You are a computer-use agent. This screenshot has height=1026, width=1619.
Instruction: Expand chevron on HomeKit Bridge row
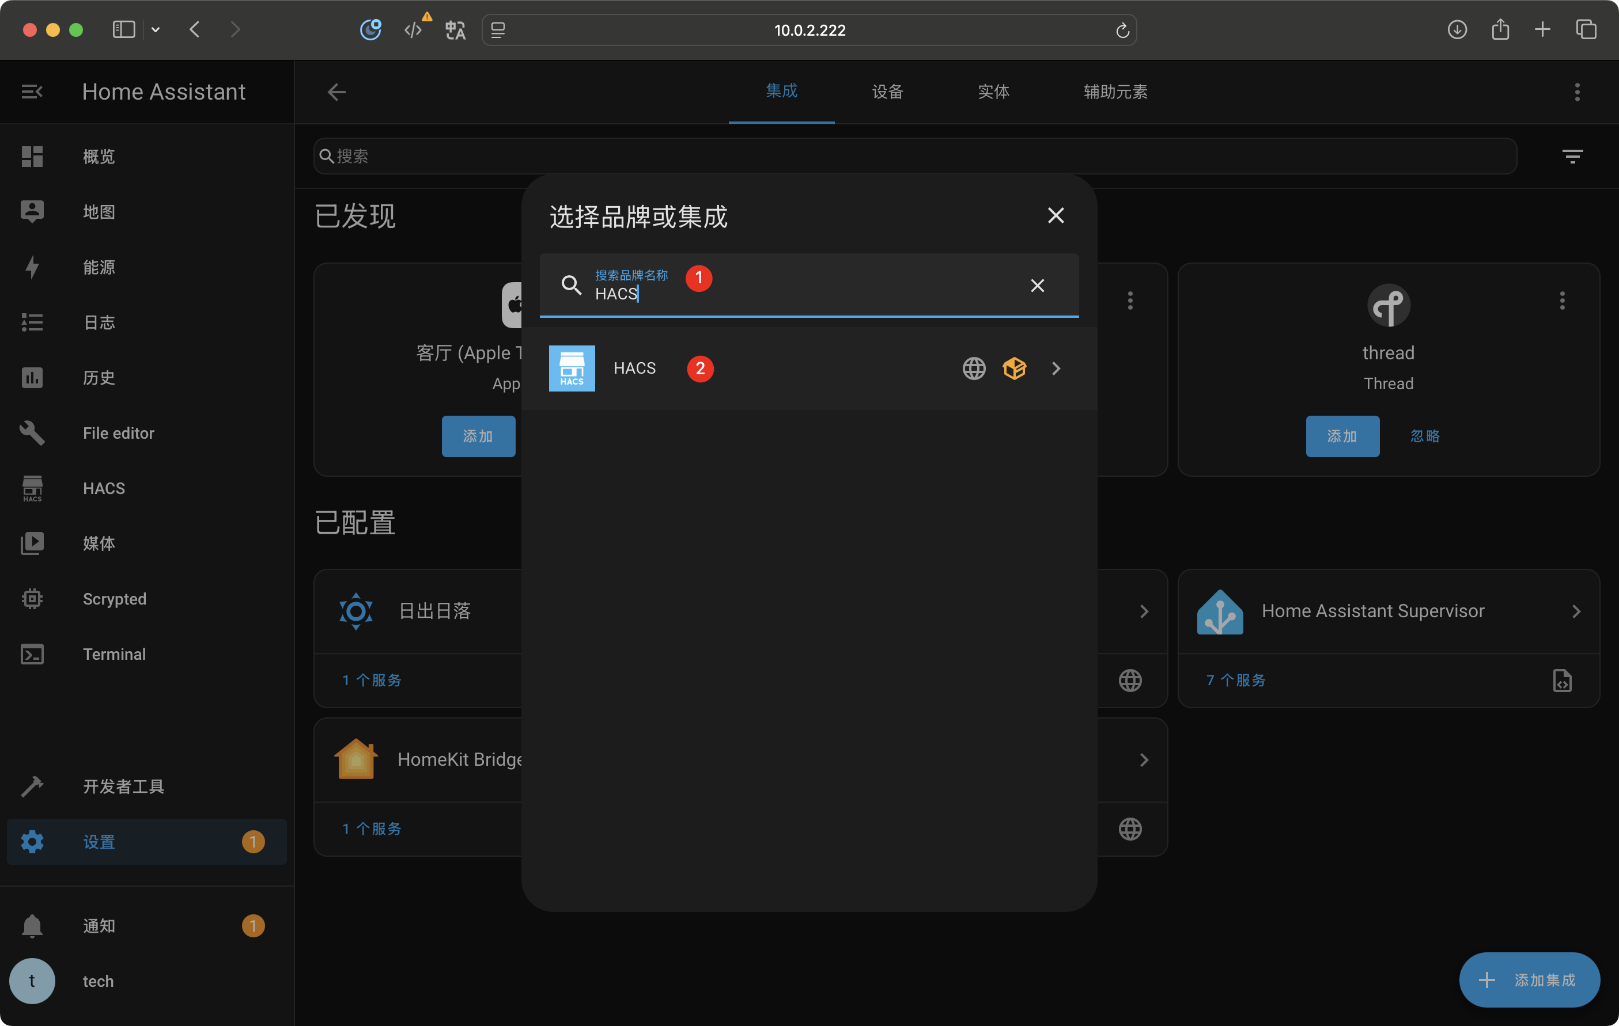click(1144, 759)
